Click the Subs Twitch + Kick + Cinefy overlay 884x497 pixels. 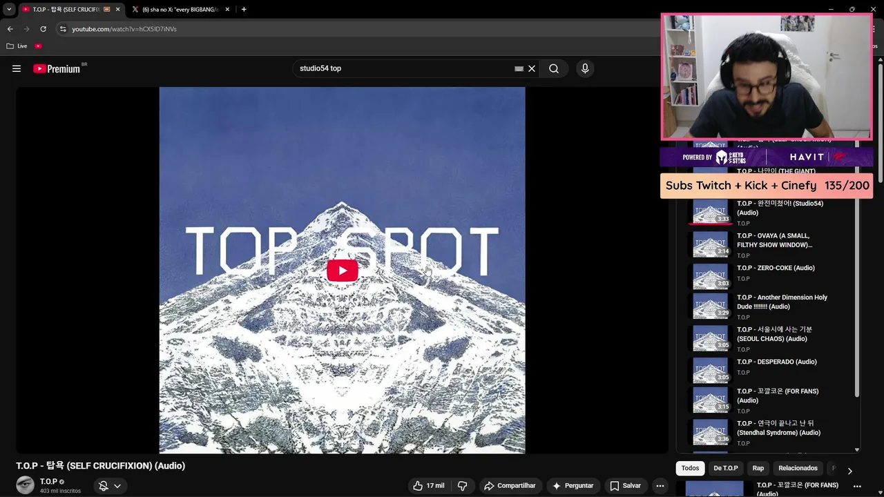767,186
